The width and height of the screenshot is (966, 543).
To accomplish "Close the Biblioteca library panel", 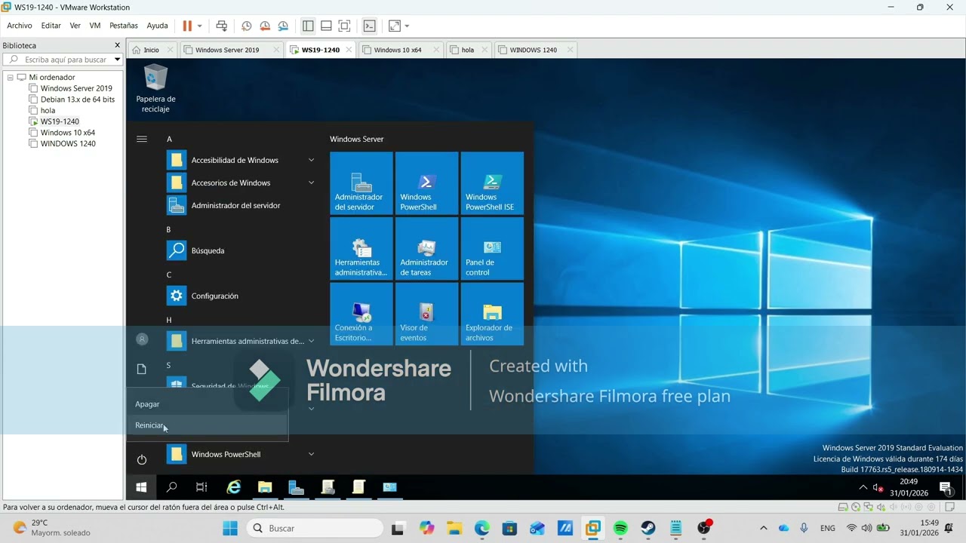I will pyautogui.click(x=117, y=45).
